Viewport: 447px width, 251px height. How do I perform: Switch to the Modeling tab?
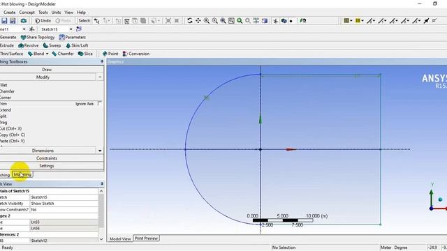coord(22,174)
